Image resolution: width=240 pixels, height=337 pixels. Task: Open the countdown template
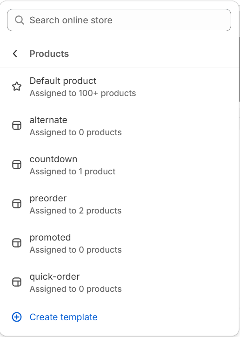[119, 165]
